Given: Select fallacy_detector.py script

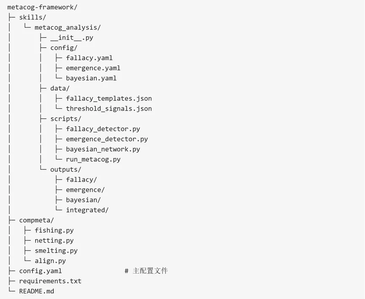Looking at the screenshot, I should 103,129.
